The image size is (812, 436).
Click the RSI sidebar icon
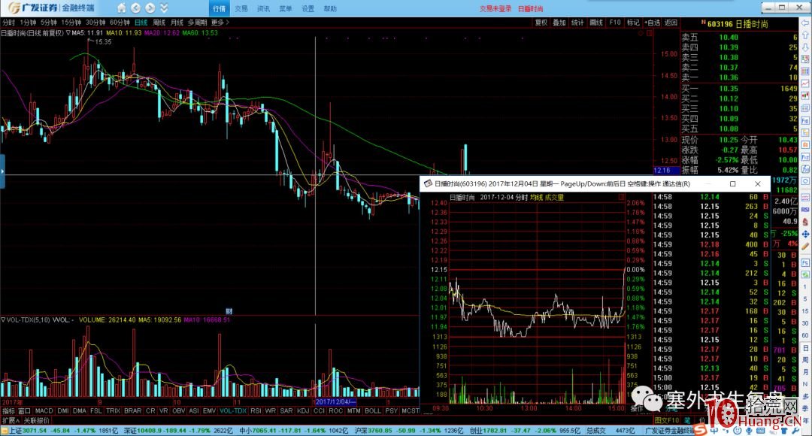[805, 210]
